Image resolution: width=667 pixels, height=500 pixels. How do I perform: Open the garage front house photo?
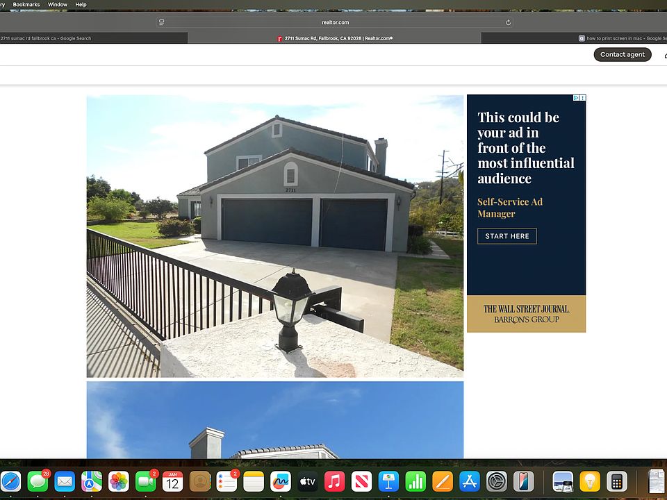coord(274,236)
